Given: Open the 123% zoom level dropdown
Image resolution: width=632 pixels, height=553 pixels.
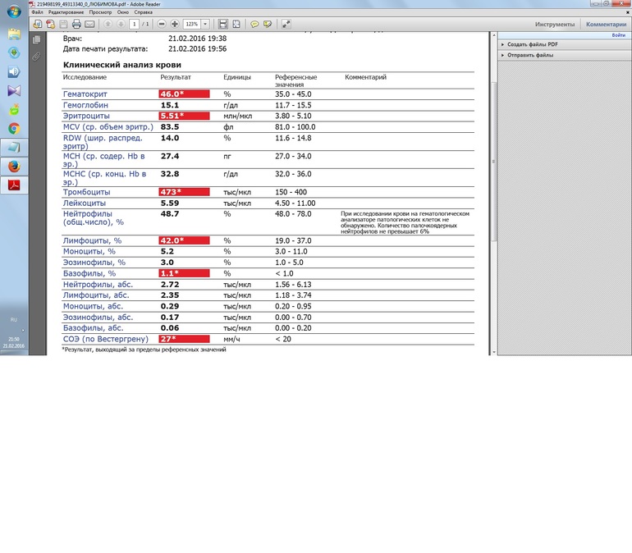Looking at the screenshot, I should point(205,25).
